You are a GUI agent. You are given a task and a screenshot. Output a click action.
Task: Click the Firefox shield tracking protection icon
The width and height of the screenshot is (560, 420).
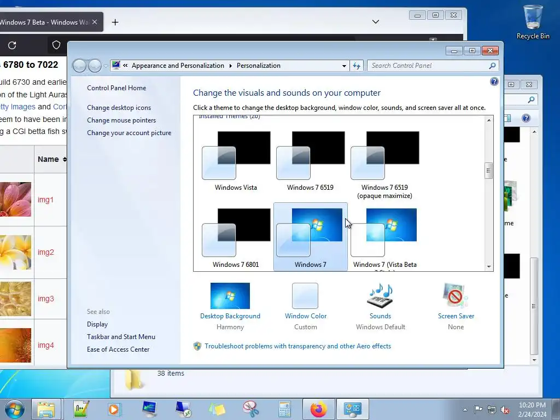click(x=56, y=45)
